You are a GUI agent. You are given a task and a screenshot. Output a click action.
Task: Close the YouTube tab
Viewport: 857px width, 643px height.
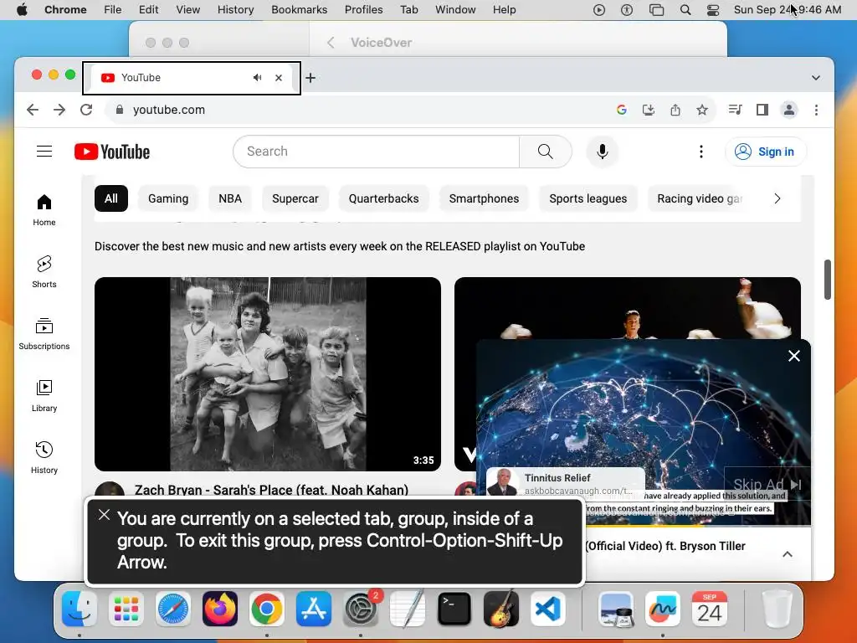279,78
